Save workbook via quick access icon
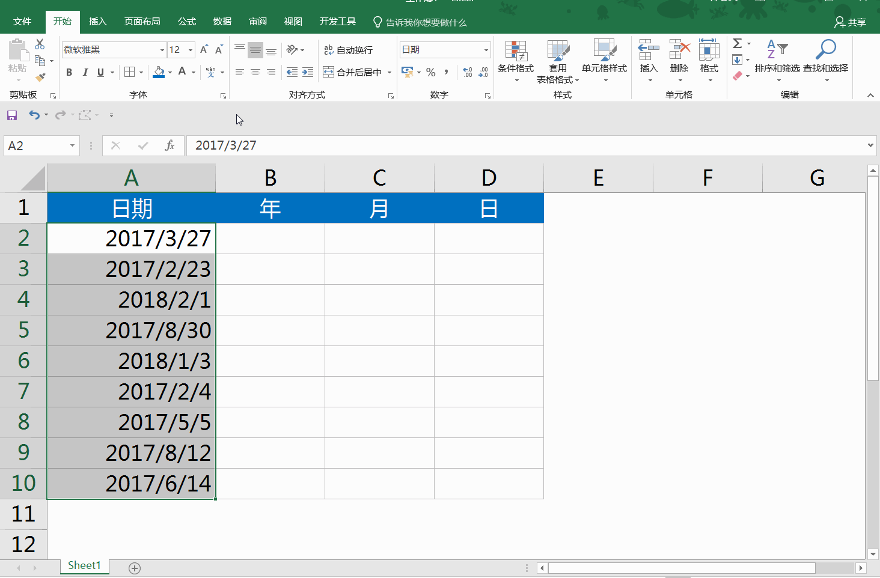Screen dimensions: 880x578 pos(12,115)
